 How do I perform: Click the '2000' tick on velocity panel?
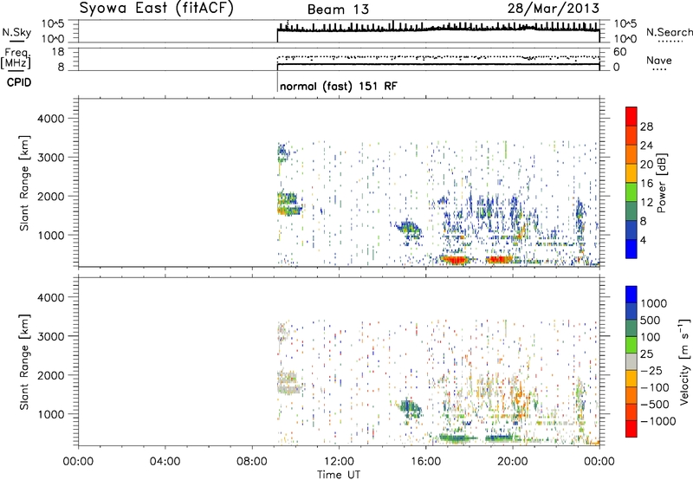[x=50, y=375]
